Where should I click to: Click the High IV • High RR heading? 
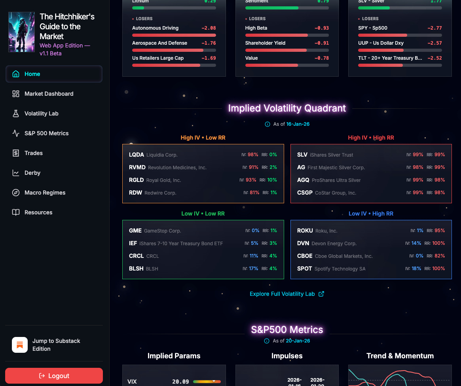click(371, 138)
